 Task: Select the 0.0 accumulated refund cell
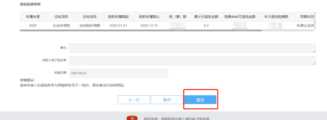tap(206, 26)
